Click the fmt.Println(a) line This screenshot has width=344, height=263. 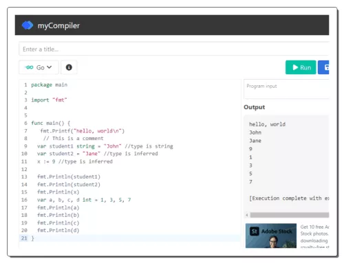58,207
